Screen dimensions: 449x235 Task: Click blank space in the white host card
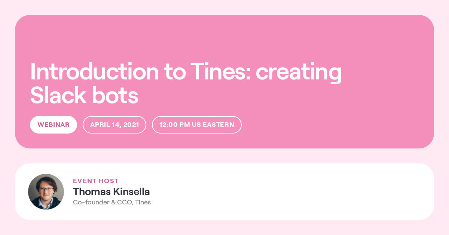tap(299, 192)
